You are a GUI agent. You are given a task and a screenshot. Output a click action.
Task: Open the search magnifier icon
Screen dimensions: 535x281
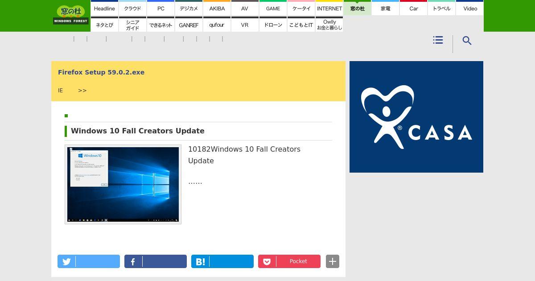tap(467, 41)
